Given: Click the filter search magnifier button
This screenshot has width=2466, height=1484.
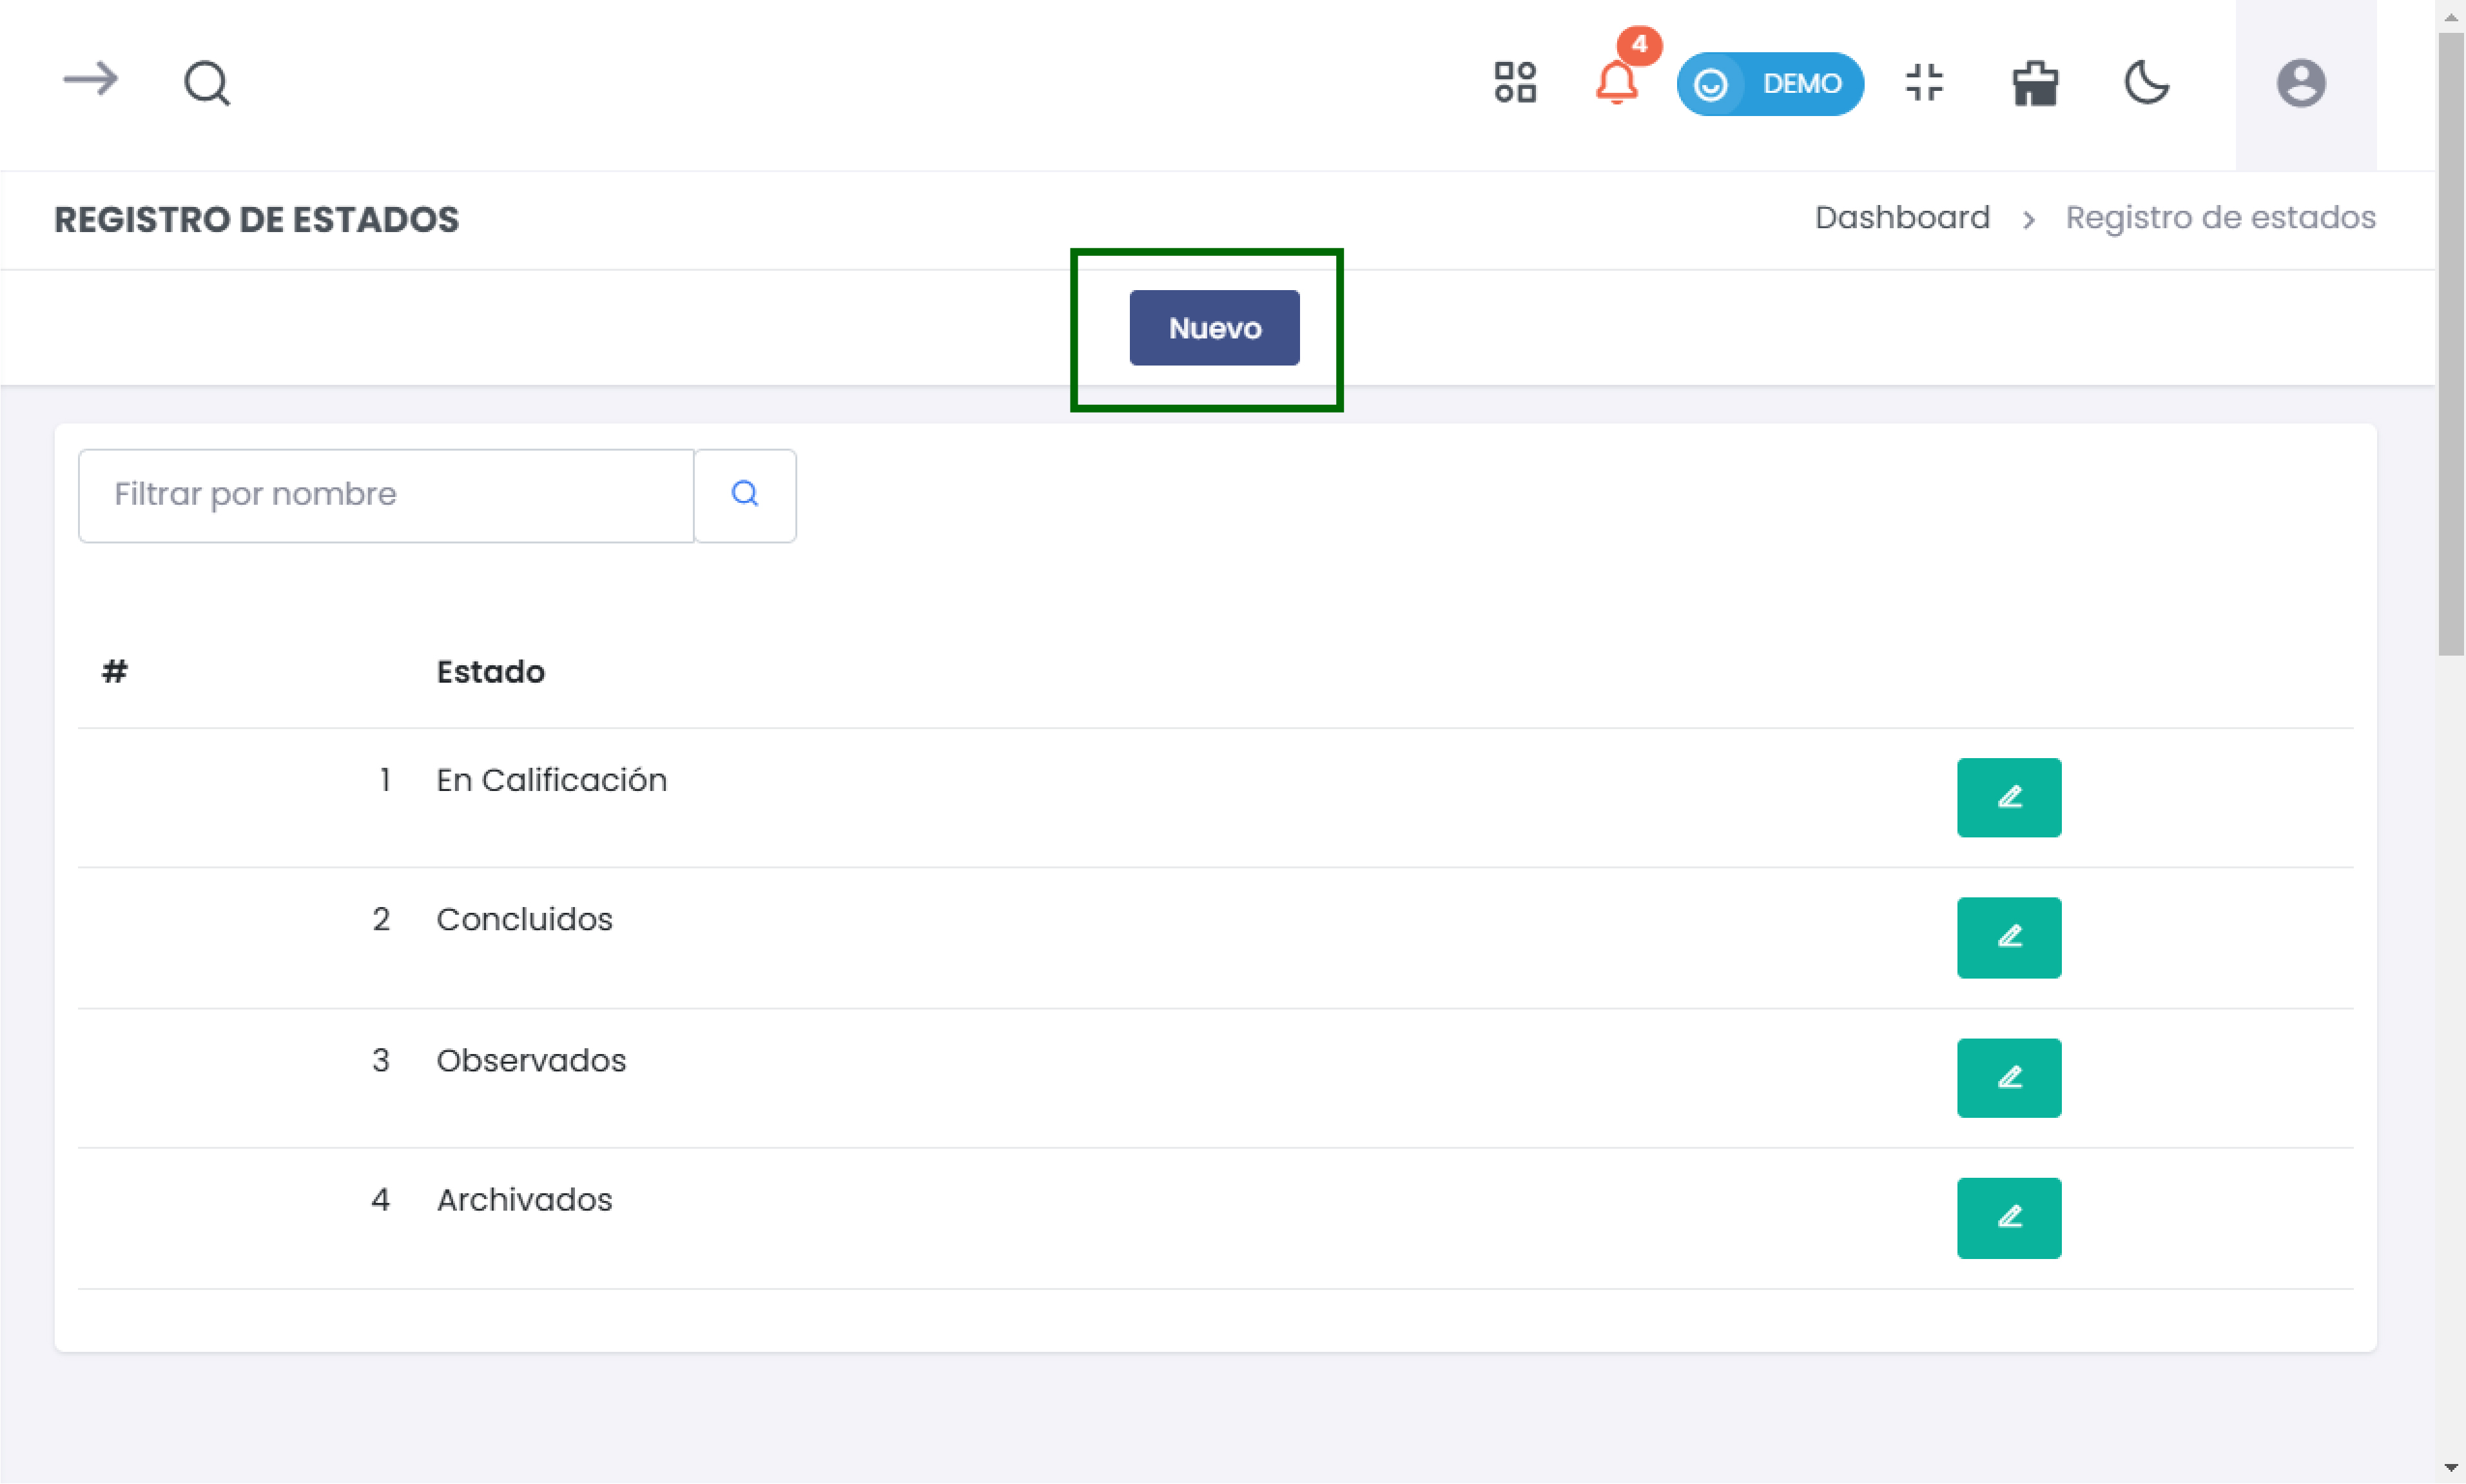Looking at the screenshot, I should tap(744, 495).
